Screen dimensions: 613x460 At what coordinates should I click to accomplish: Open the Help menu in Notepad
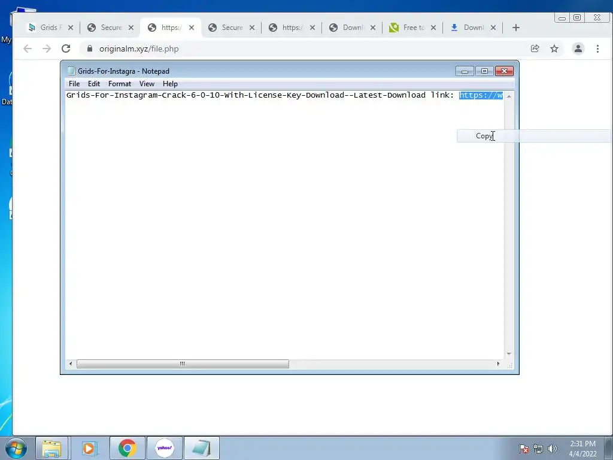click(170, 84)
